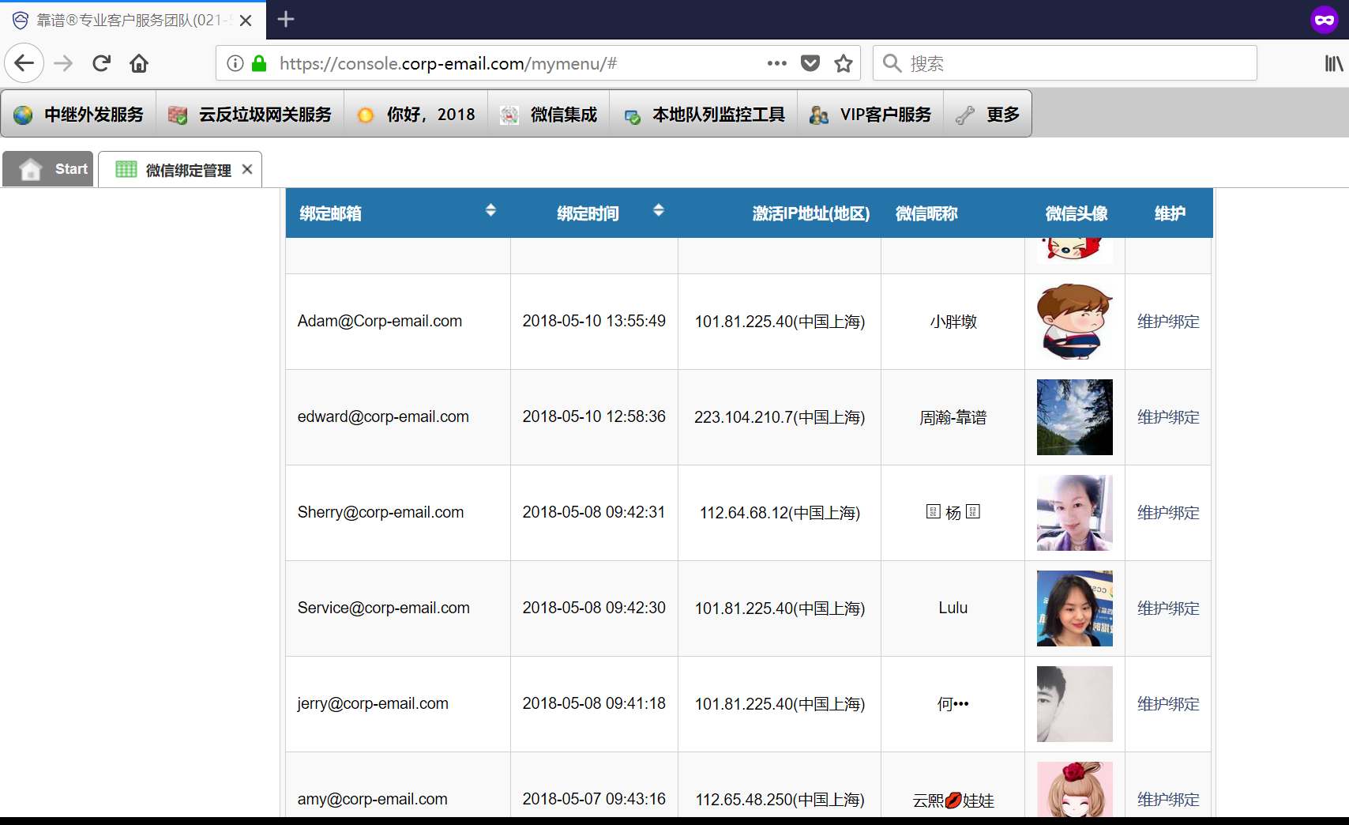The height and width of the screenshot is (825, 1349).
Task: Sort table by 绑定邮箱 column arrows
Action: pos(490,210)
